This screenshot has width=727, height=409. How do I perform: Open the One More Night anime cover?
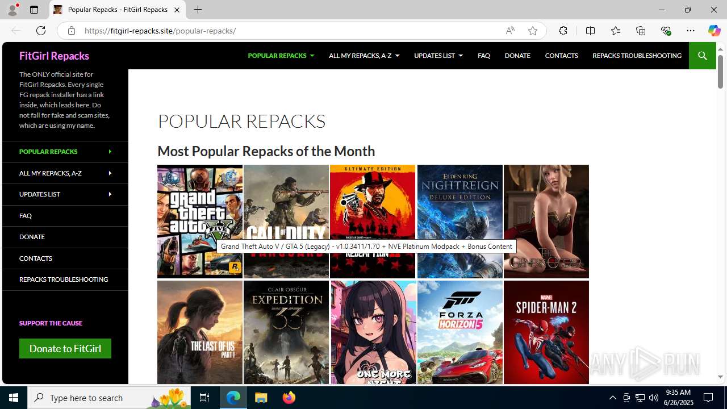[x=374, y=332]
